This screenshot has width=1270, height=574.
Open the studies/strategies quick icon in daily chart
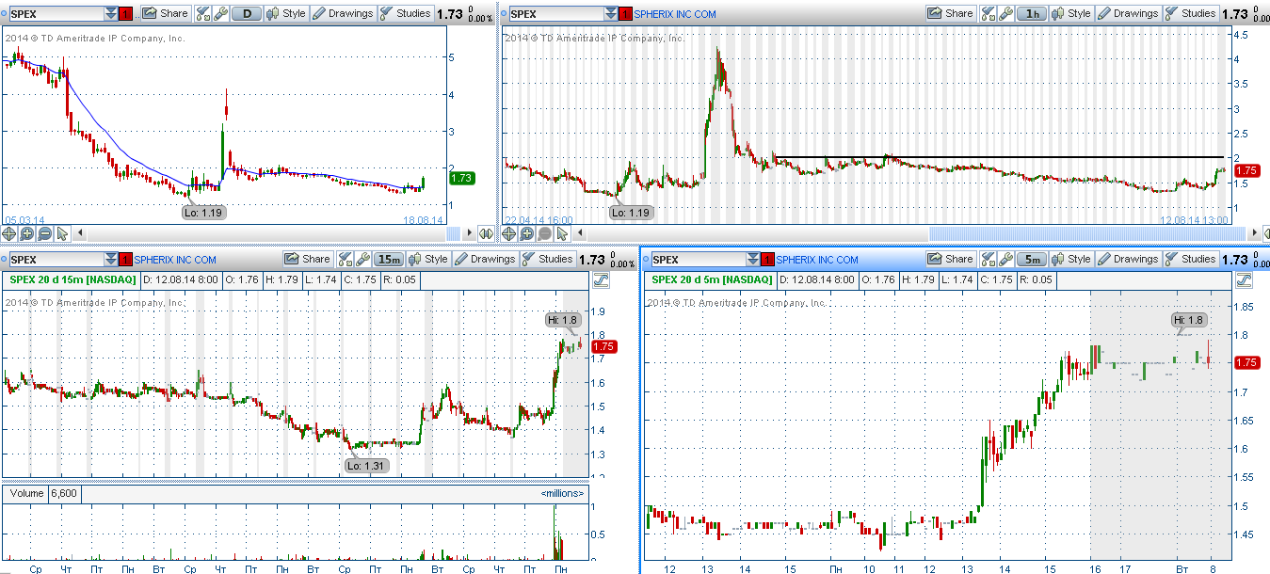coord(203,14)
